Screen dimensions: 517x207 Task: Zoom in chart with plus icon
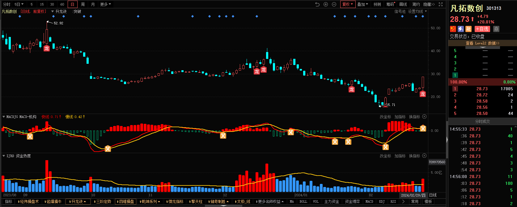coord(326,4)
